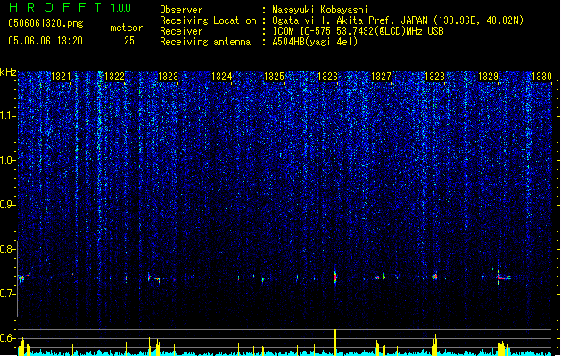Click the Receiving antenna field label
The image size is (561, 356).
point(205,42)
